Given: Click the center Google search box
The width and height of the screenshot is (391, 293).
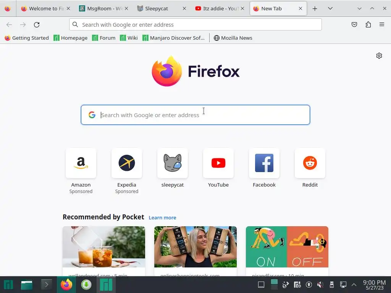Looking at the screenshot, I should pos(195,115).
